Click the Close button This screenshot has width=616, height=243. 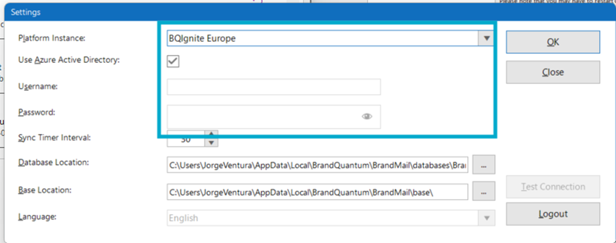click(x=552, y=72)
